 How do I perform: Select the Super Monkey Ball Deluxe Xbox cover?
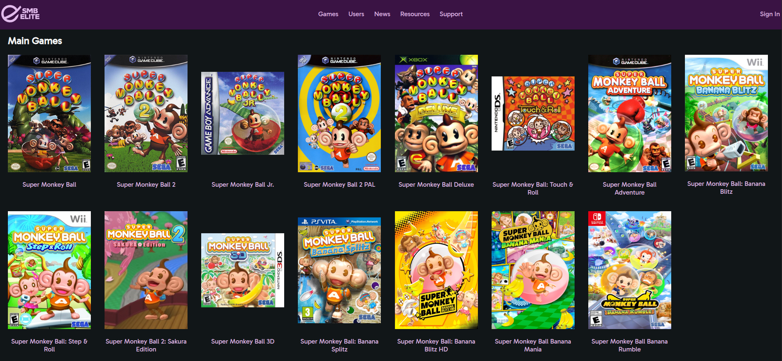pos(436,113)
